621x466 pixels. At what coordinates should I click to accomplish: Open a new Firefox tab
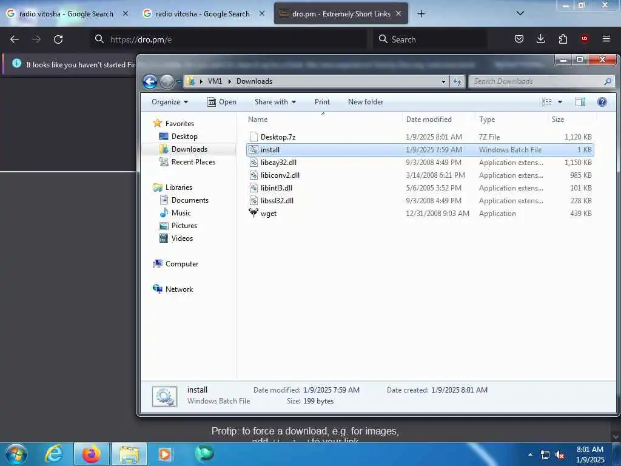coord(421,14)
